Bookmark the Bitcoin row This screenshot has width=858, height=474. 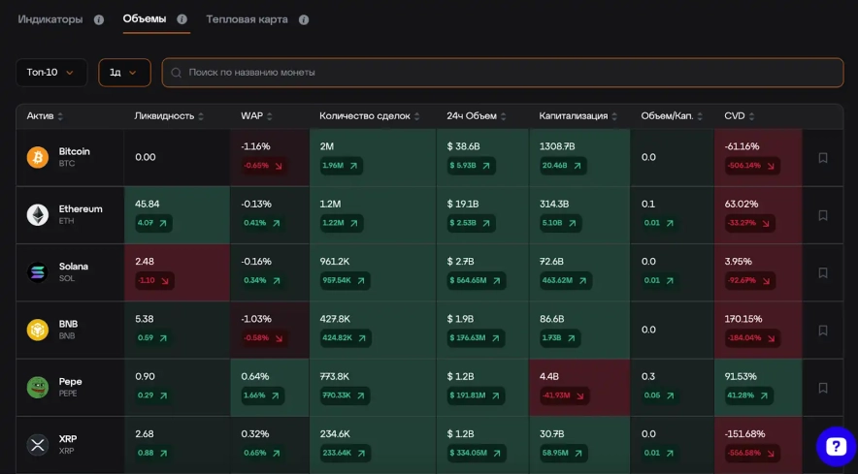pos(823,157)
